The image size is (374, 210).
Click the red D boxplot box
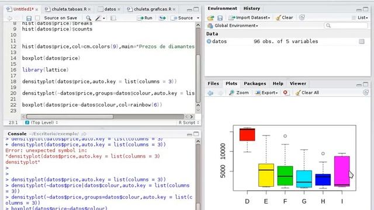(x=247, y=135)
